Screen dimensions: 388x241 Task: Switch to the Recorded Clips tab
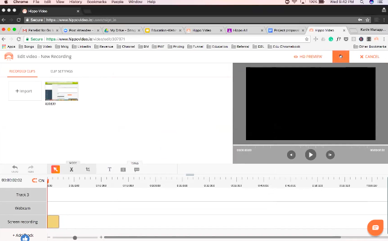click(x=22, y=71)
